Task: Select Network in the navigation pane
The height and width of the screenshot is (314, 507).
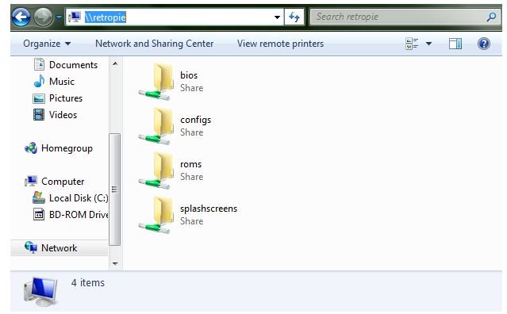Action: pos(60,248)
